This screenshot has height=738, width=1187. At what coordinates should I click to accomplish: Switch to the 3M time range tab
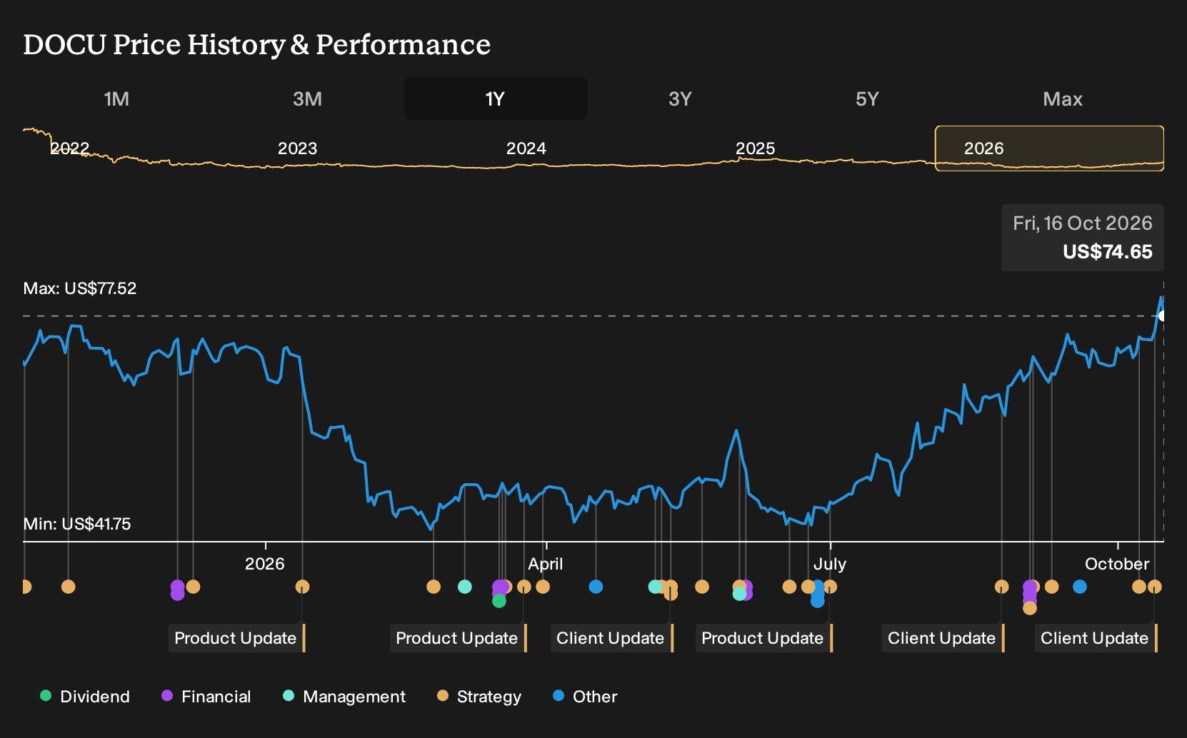pos(307,98)
